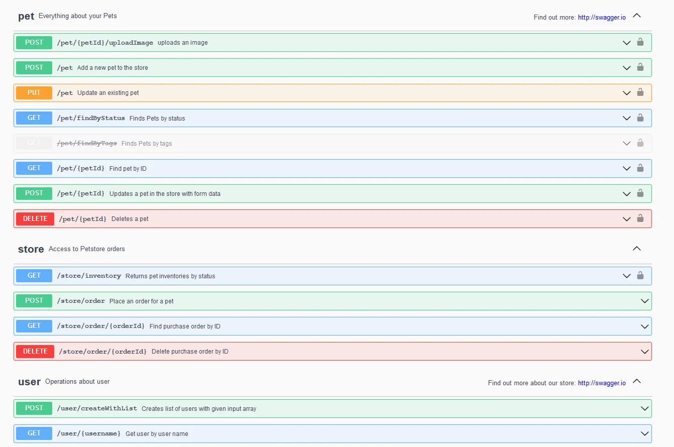
Task: Expand uploadImage endpoint using its chevron
Action: (627, 43)
